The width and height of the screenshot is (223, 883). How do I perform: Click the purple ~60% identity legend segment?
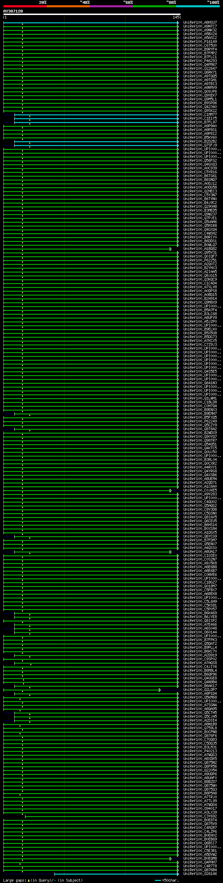pos(111,6)
